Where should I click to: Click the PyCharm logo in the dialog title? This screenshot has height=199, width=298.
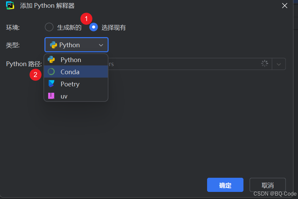[10, 6]
